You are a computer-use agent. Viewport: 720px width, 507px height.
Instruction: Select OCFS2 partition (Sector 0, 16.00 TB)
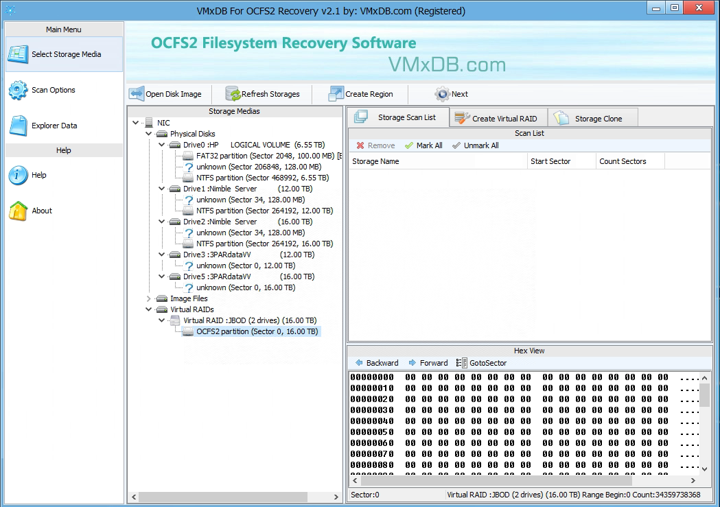click(x=257, y=331)
